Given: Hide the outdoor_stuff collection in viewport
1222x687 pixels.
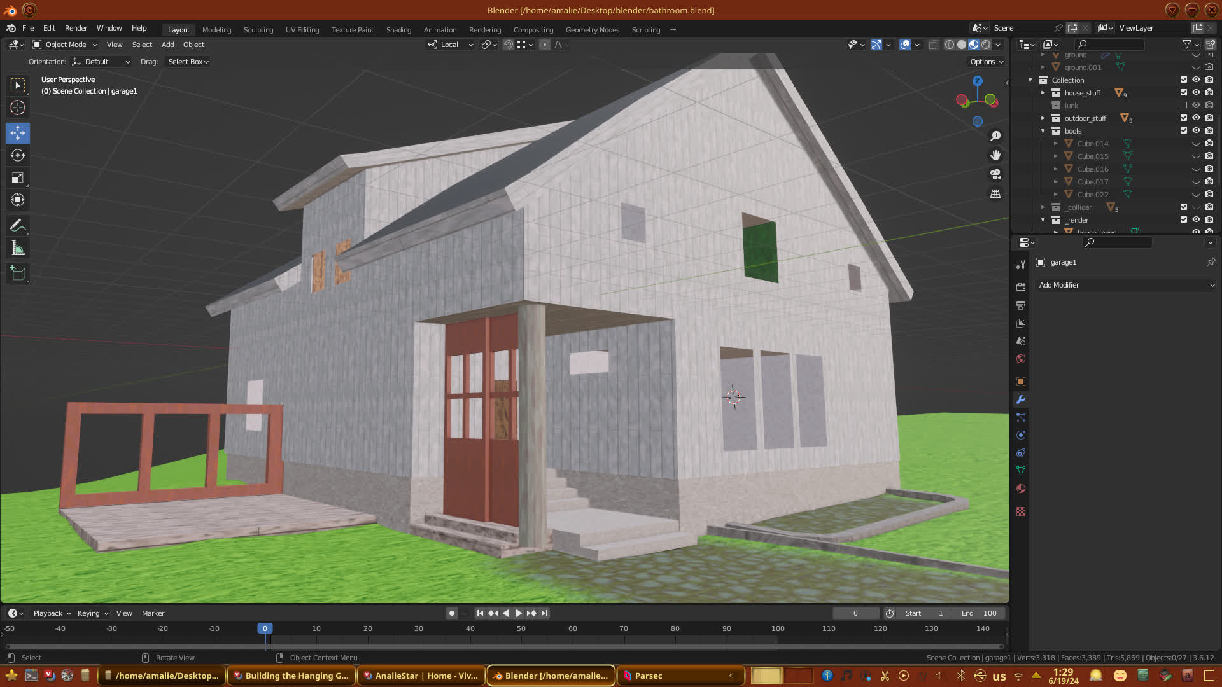Looking at the screenshot, I should tap(1196, 118).
